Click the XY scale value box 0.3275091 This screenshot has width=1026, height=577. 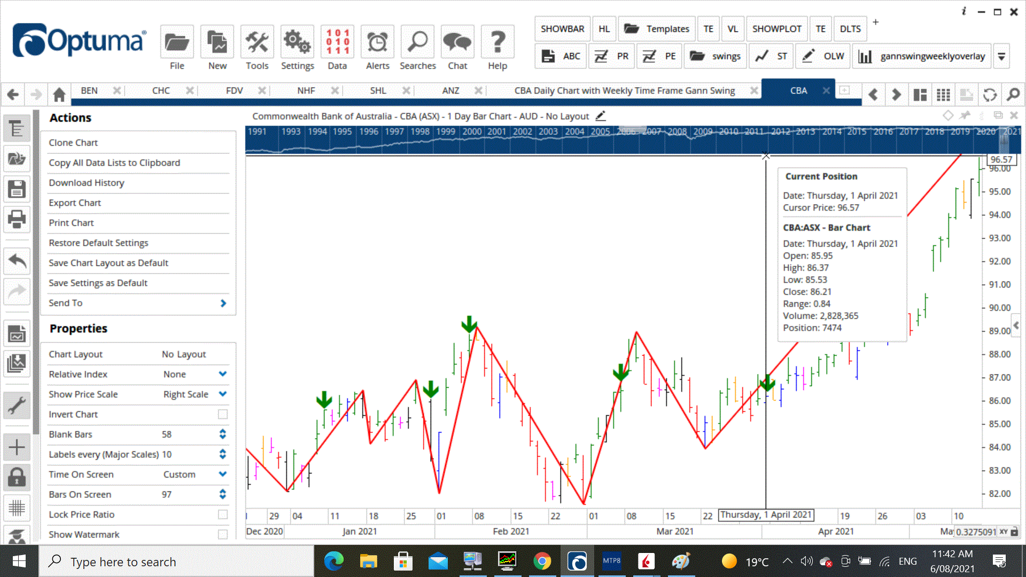976,532
